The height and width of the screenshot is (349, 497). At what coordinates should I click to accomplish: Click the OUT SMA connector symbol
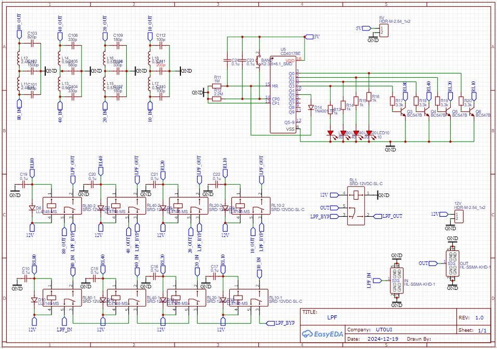pyautogui.click(x=451, y=263)
